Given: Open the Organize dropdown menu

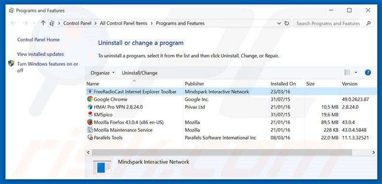Looking at the screenshot, I should [103, 73].
